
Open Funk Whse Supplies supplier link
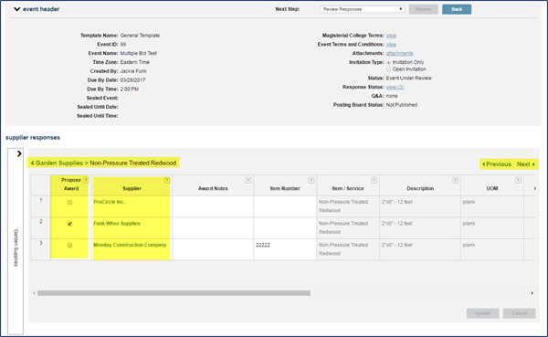(x=117, y=224)
